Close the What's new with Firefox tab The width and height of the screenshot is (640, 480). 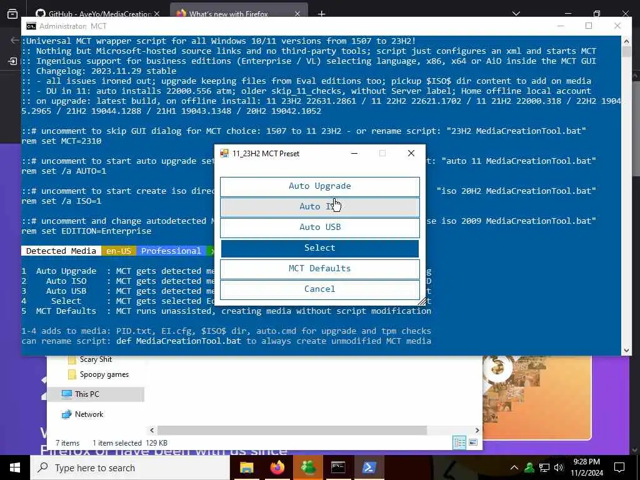[x=297, y=14]
